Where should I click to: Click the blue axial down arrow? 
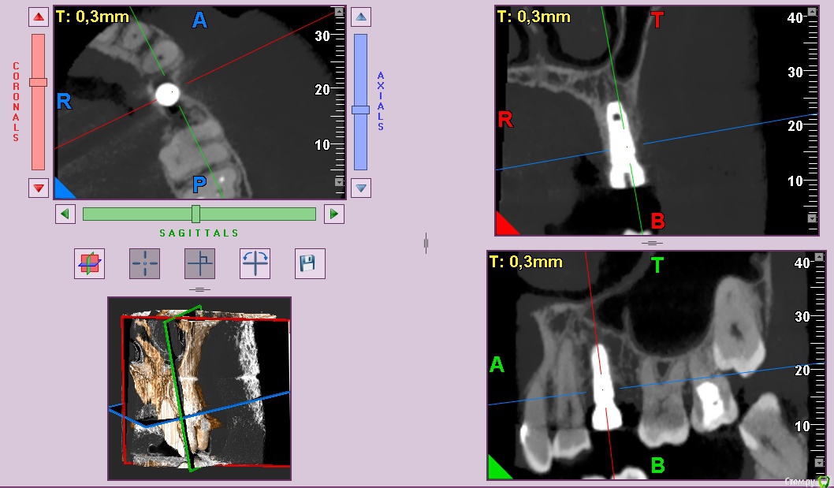tap(361, 188)
